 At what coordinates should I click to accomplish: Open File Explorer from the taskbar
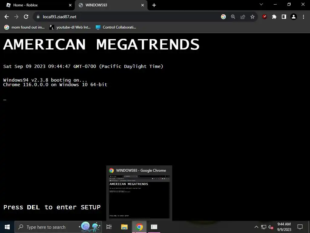click(124, 227)
